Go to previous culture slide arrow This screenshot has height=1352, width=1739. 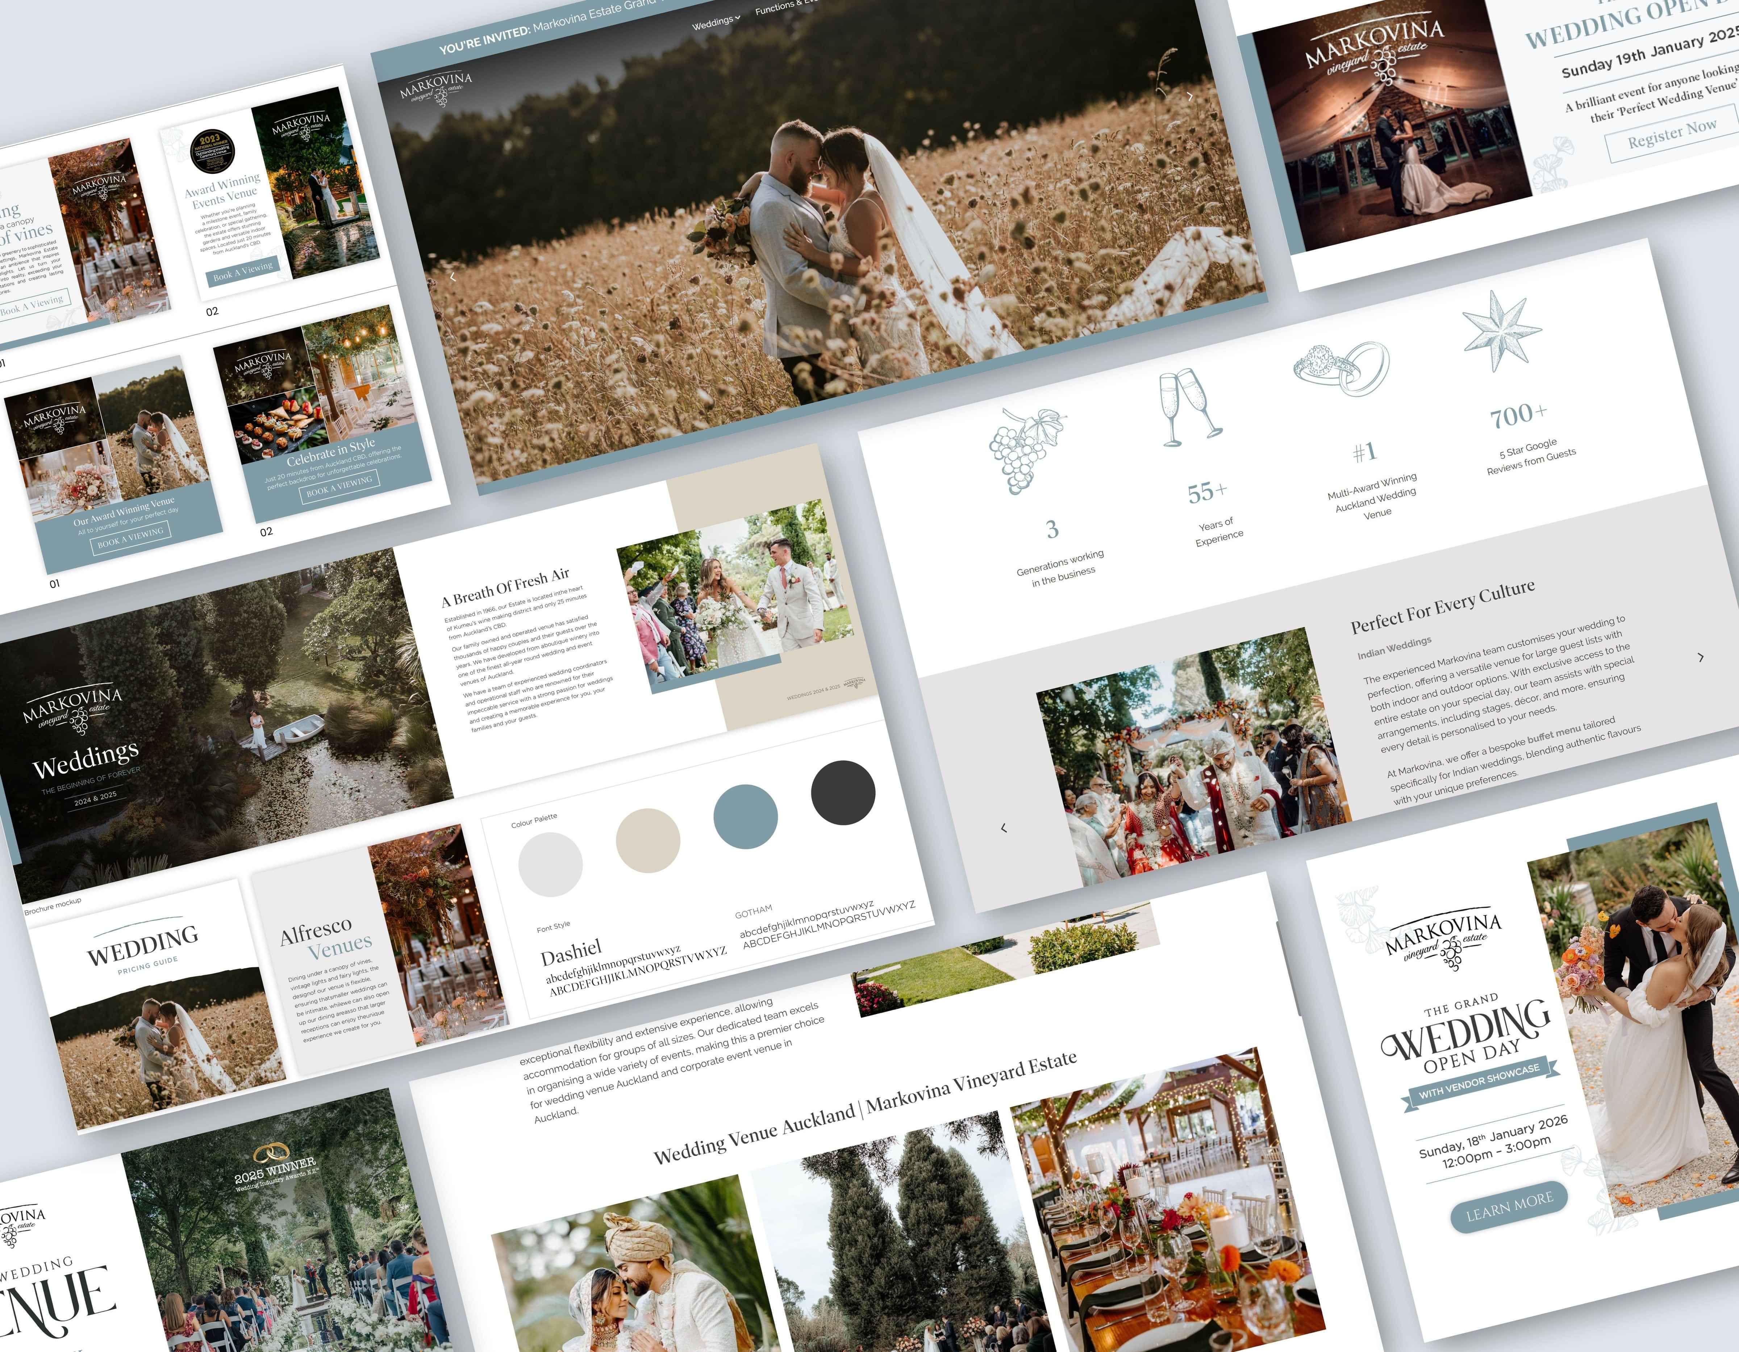click(x=1003, y=828)
